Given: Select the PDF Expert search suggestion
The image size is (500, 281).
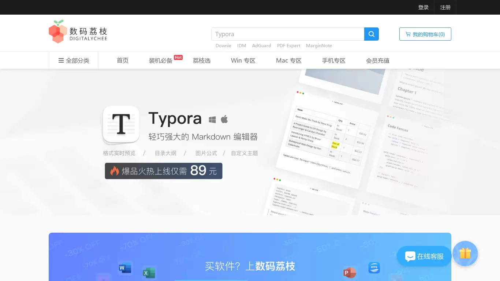Looking at the screenshot, I should pos(288,46).
